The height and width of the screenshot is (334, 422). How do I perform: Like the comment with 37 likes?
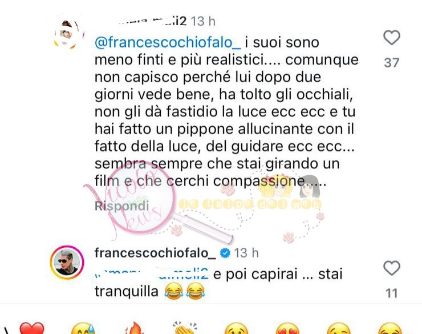click(x=392, y=38)
